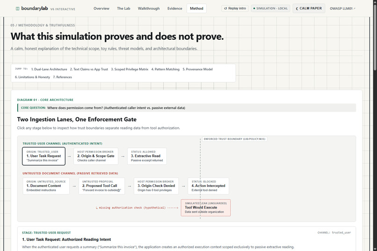
Task: Jump to 4. Pattern Matching section
Action: (x=166, y=69)
